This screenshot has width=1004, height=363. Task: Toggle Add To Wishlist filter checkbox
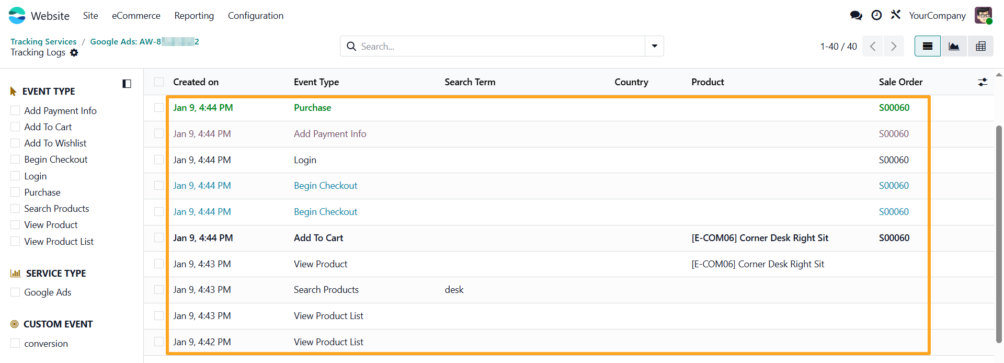pyautogui.click(x=15, y=143)
